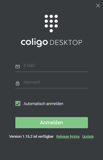This screenshot has width=103, height=160.
Task: Click the E-Mail placeholder text
Action: tap(29, 66)
